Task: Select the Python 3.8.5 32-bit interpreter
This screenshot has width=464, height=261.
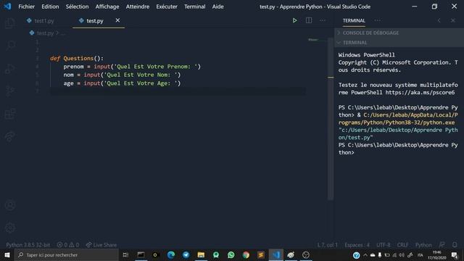Action: (x=28, y=245)
